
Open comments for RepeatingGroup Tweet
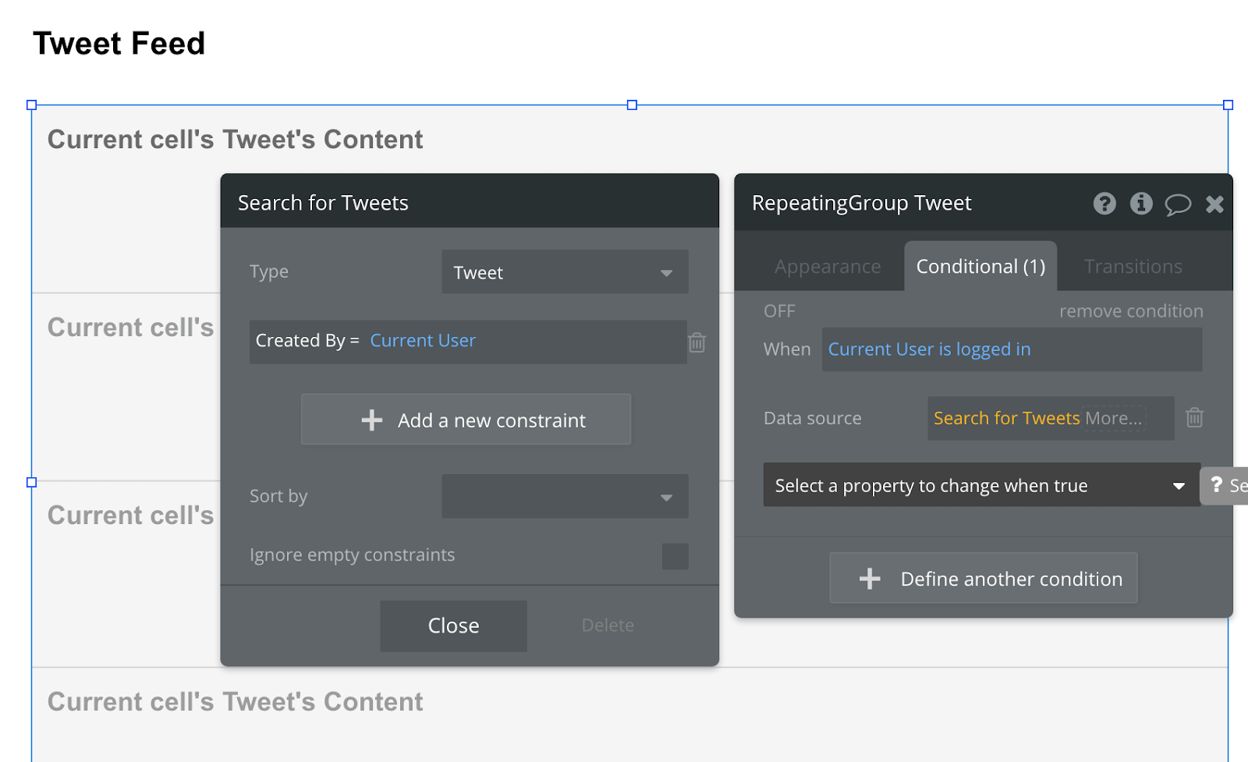point(1178,204)
